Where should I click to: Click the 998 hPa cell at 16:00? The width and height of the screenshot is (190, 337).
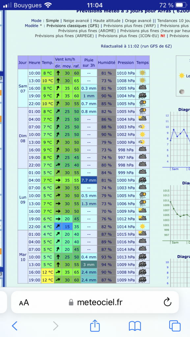click(x=126, y=150)
